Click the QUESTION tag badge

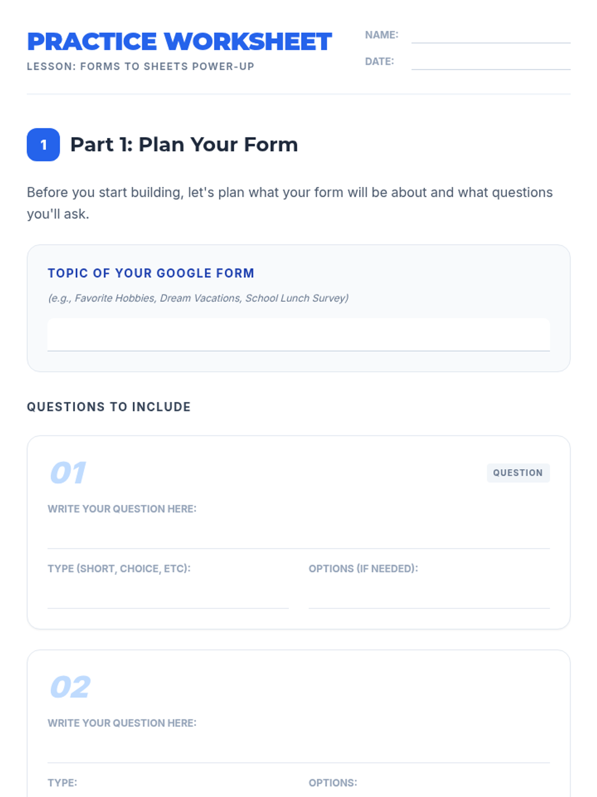click(x=518, y=473)
